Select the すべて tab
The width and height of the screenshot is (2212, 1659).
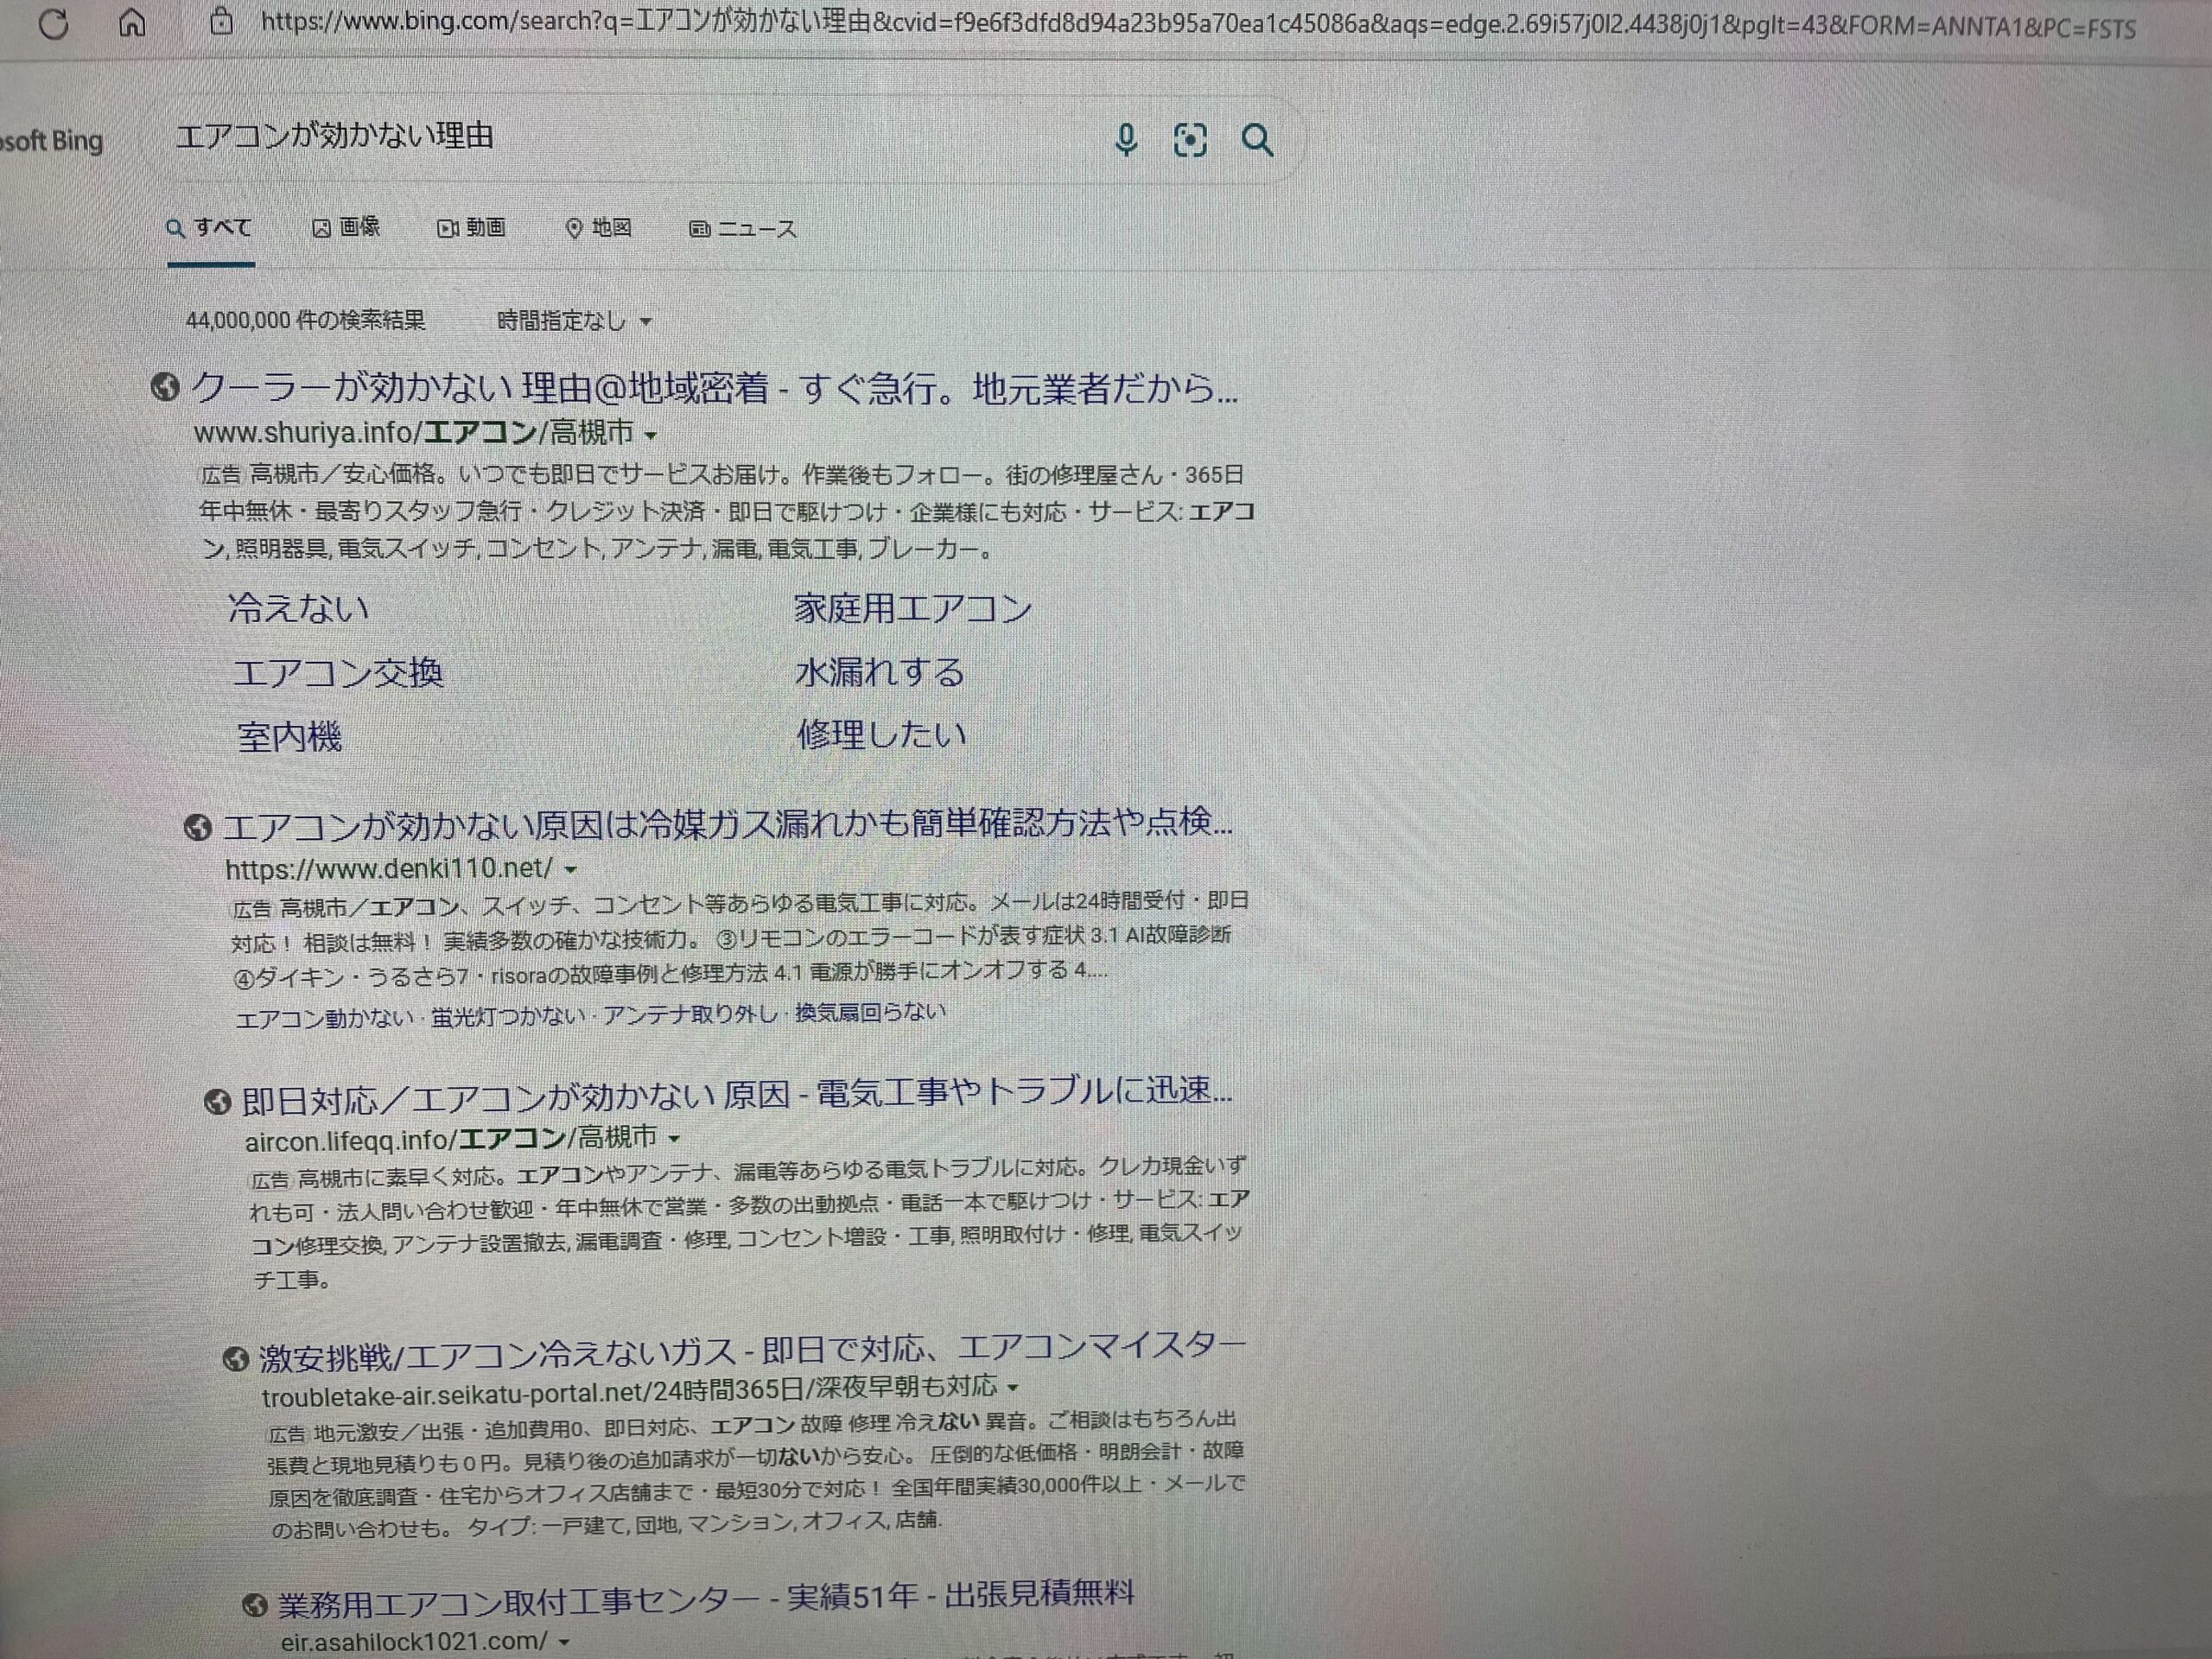[210, 229]
